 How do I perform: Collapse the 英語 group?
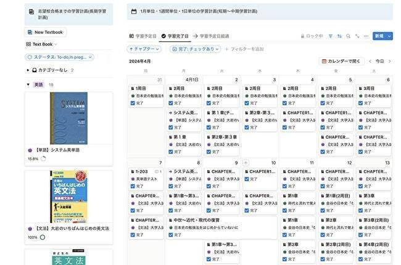tap(28, 84)
